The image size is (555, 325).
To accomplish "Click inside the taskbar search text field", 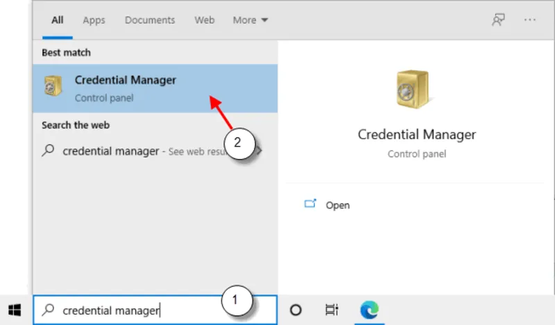I will (139, 310).
